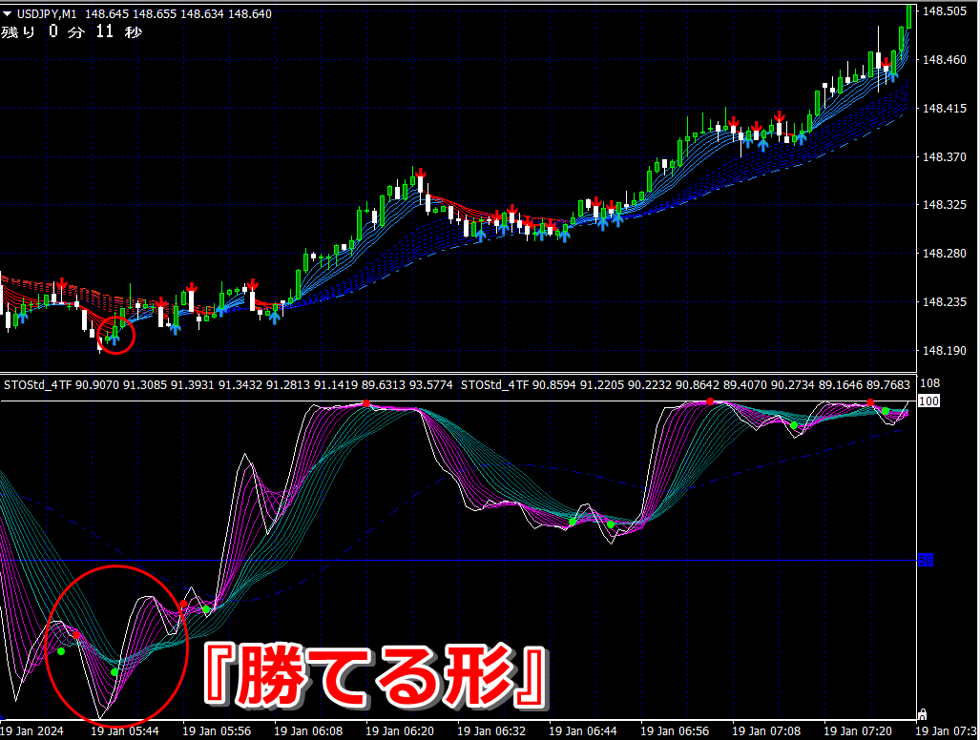Click the 19 Jan 05:56 time label
980x740 pixels.
coord(217,730)
